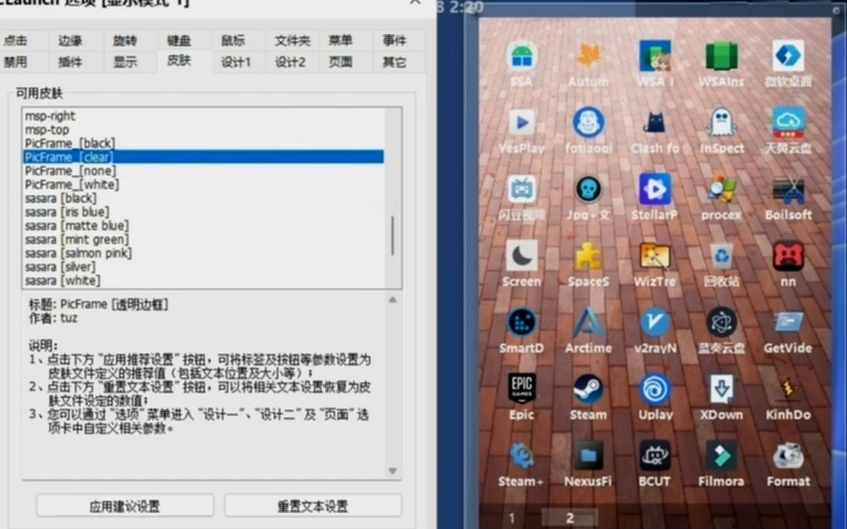The width and height of the screenshot is (847, 529).
Task: Open the SpaceS puzzle piece icon
Action: (588, 255)
